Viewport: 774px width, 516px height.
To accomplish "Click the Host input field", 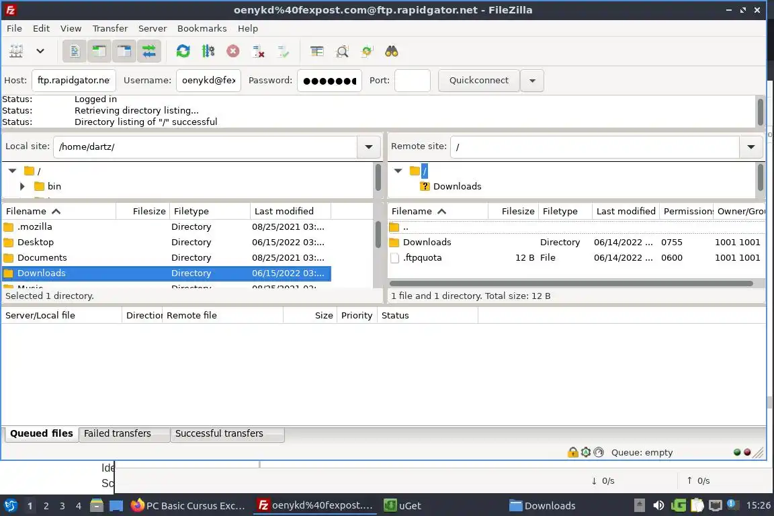I will pyautogui.click(x=74, y=81).
